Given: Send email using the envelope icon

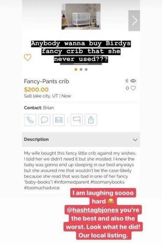Looking at the screenshot, I should click(59, 120).
